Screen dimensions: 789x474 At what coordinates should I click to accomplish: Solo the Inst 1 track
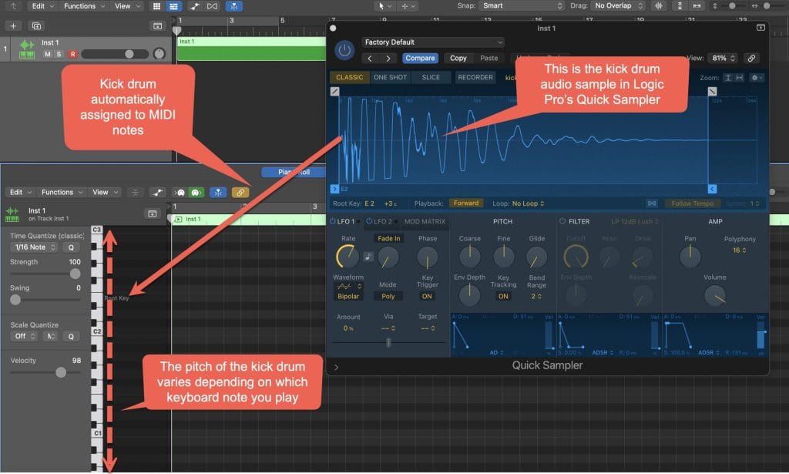(59, 54)
